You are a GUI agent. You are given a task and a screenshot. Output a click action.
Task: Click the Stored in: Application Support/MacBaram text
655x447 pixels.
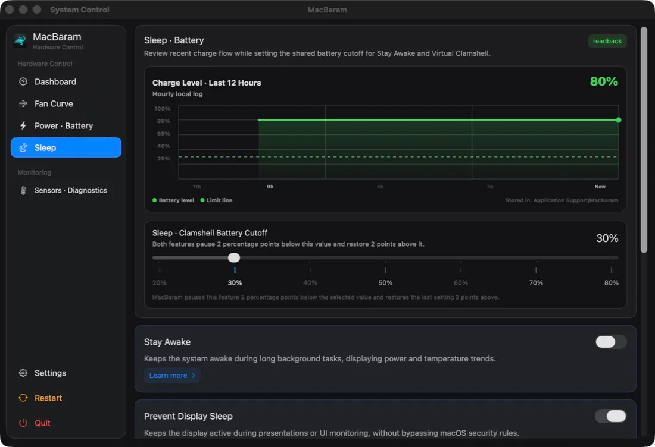click(562, 200)
